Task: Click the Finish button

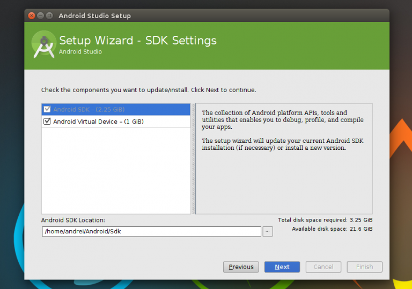Action: (364, 267)
